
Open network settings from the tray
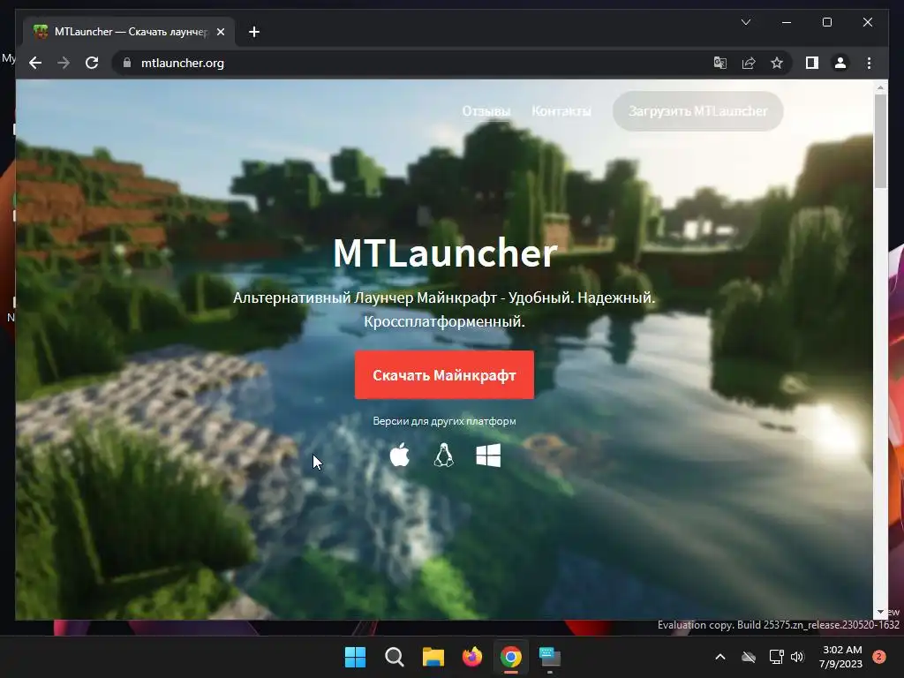pyautogui.click(x=776, y=657)
